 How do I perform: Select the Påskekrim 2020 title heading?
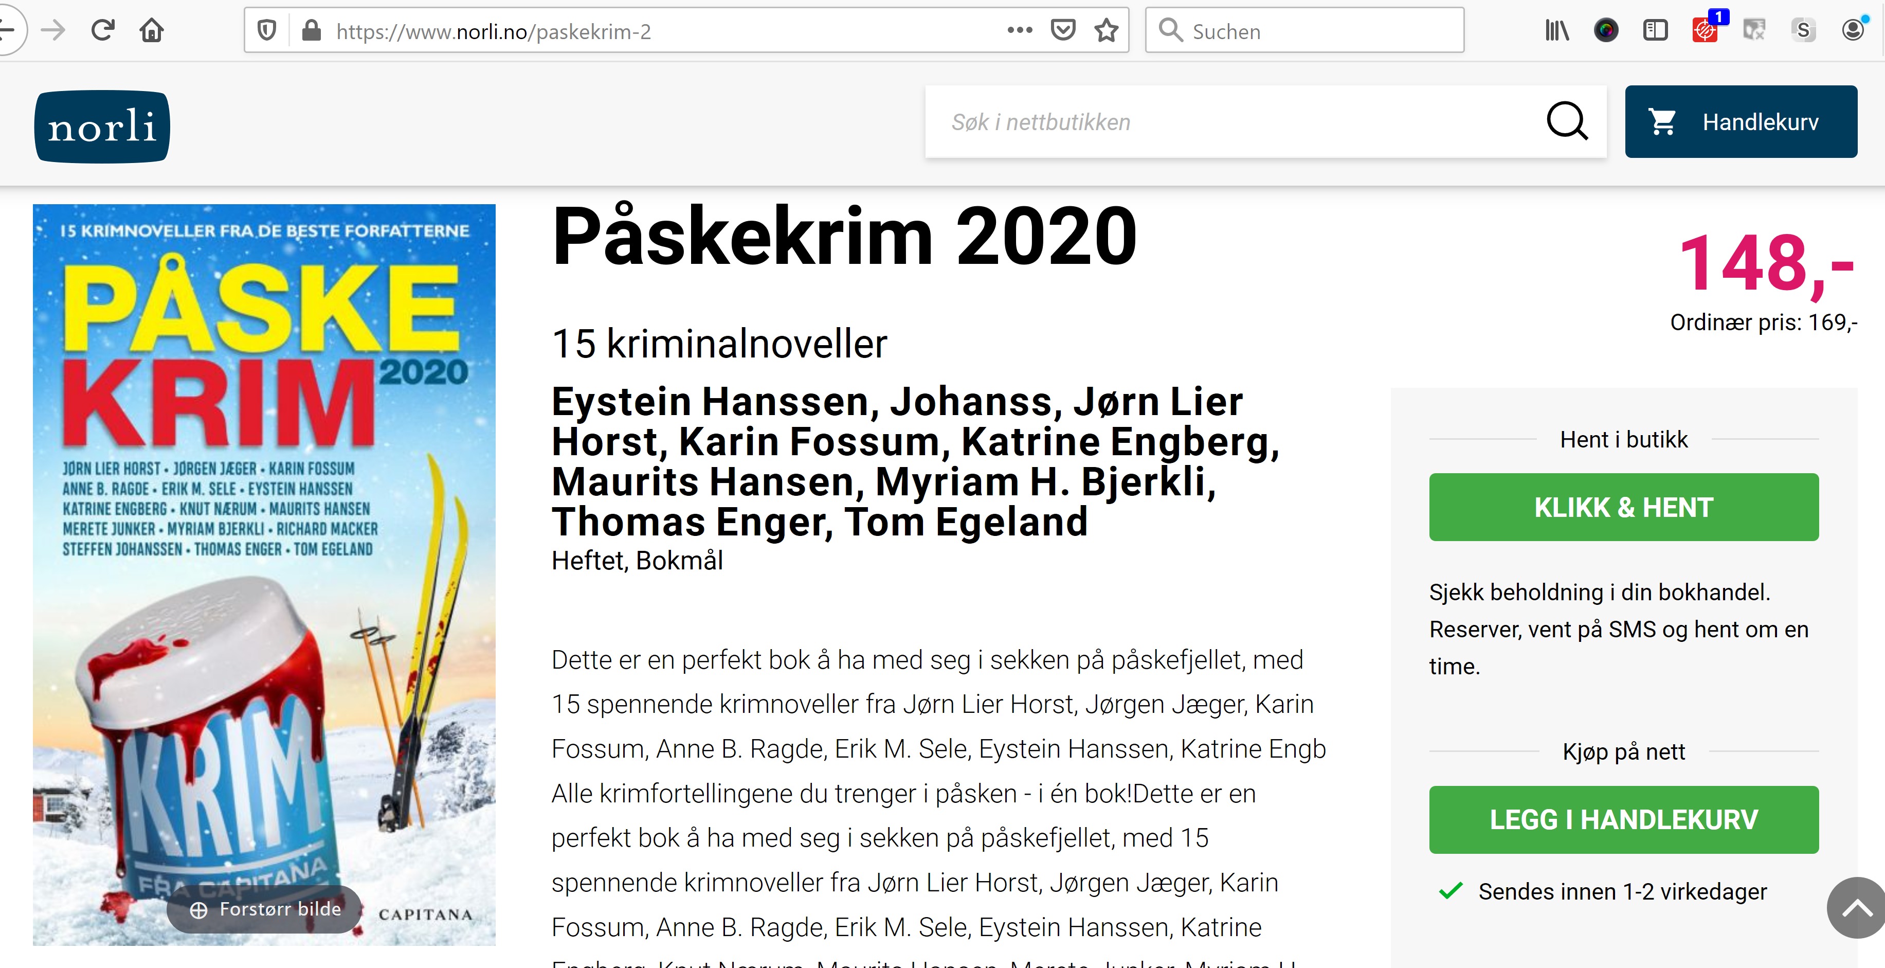(844, 236)
